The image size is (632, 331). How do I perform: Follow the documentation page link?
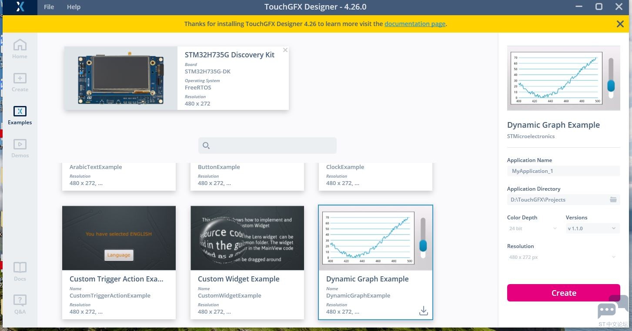click(x=415, y=24)
